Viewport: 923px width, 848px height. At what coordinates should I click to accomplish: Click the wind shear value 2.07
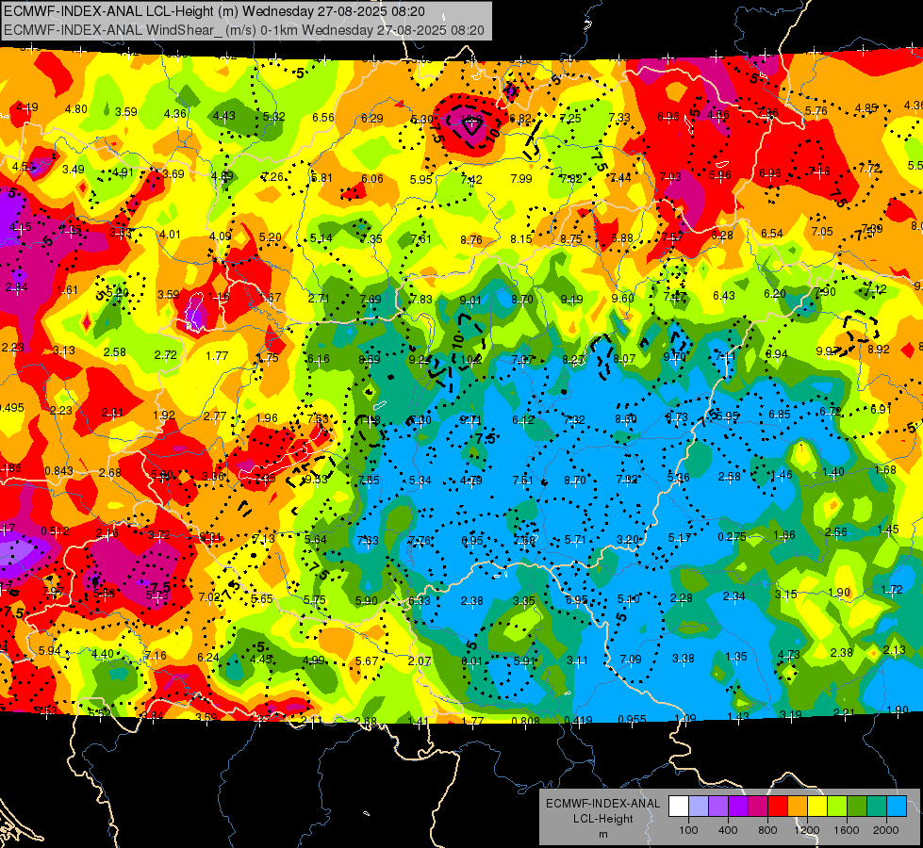420,660
